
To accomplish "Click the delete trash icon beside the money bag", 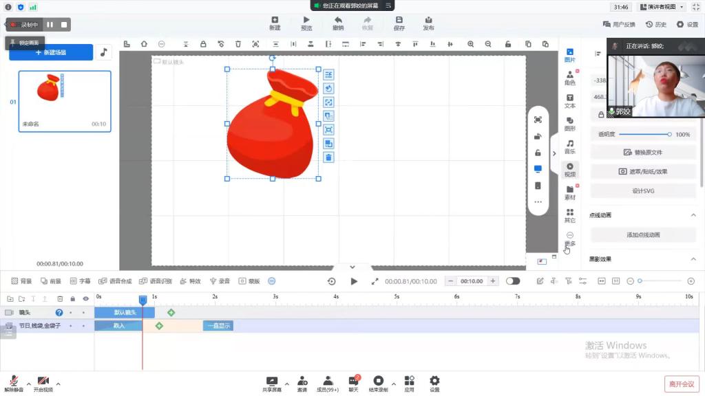I will (328, 157).
